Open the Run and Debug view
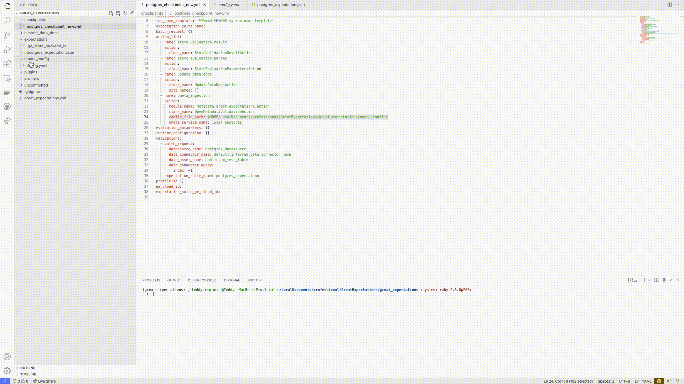 tap(7, 50)
